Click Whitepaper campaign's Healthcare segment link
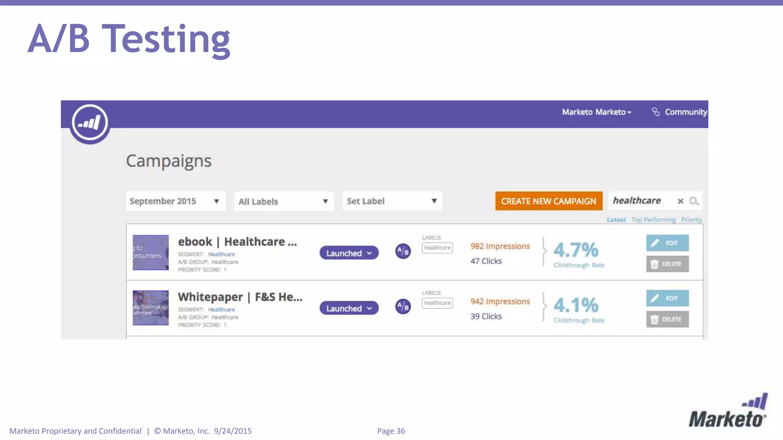Image resolution: width=783 pixels, height=440 pixels. tap(221, 310)
